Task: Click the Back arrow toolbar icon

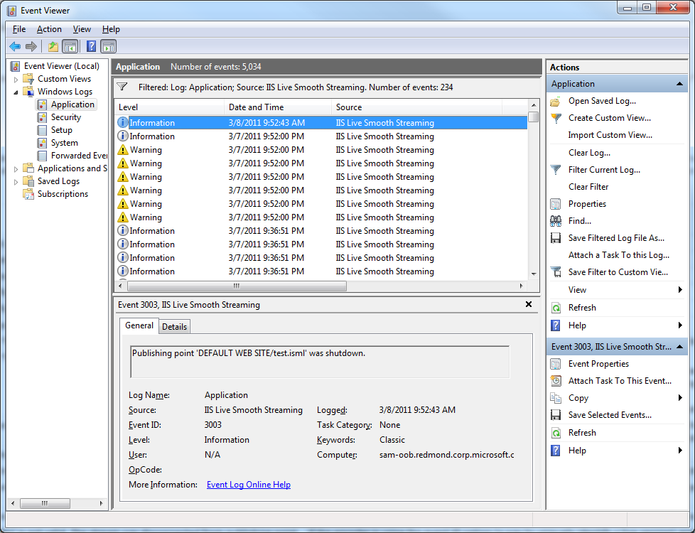Action: pyautogui.click(x=15, y=46)
